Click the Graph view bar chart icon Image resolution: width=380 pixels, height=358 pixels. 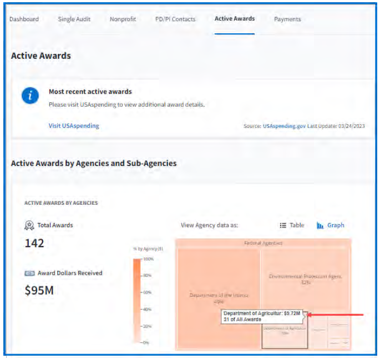tap(320, 225)
